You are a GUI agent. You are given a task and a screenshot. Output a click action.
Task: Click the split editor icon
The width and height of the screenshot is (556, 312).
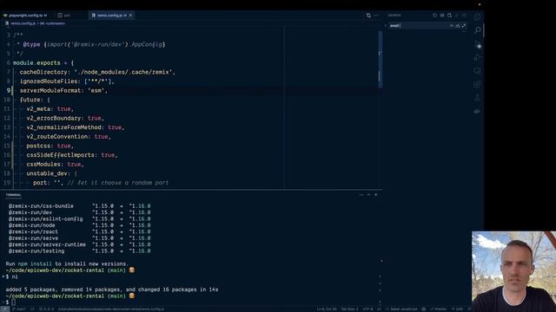pyautogui.click(x=368, y=16)
